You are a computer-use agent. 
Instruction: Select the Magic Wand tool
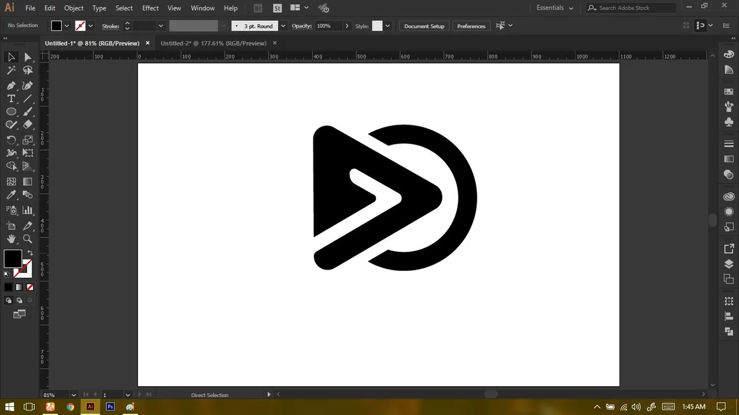click(x=11, y=70)
